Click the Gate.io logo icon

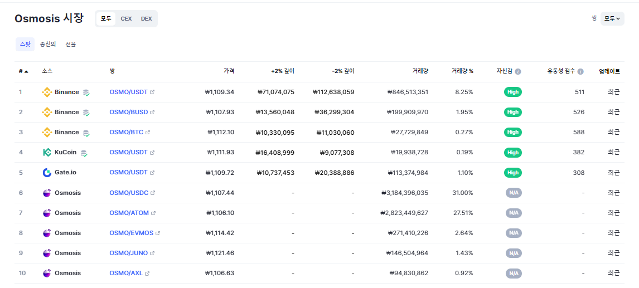click(x=47, y=173)
